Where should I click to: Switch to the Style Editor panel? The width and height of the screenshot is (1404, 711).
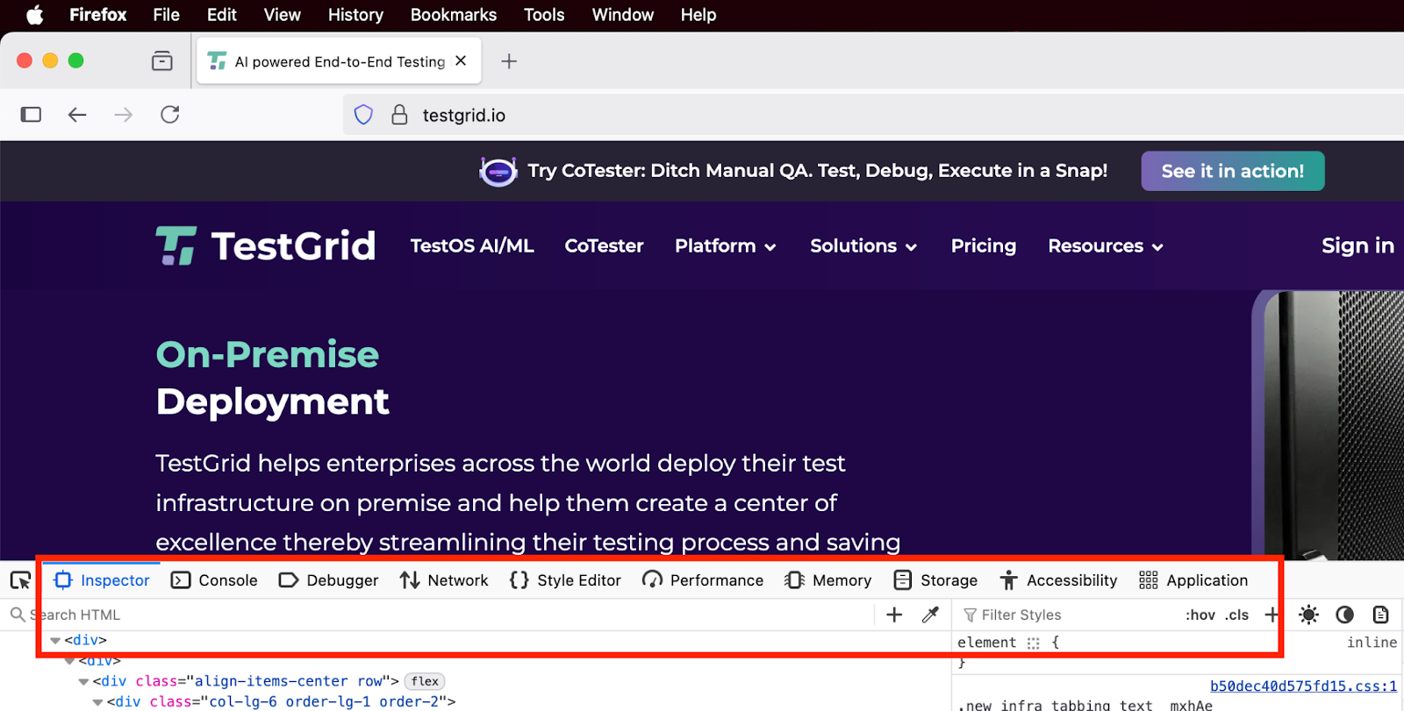565,580
